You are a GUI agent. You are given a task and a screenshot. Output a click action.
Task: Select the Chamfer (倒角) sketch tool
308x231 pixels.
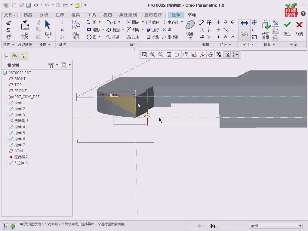[133, 30]
